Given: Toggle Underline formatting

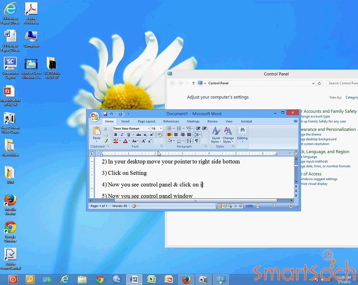Looking at the screenshot, I should (x=128, y=135).
